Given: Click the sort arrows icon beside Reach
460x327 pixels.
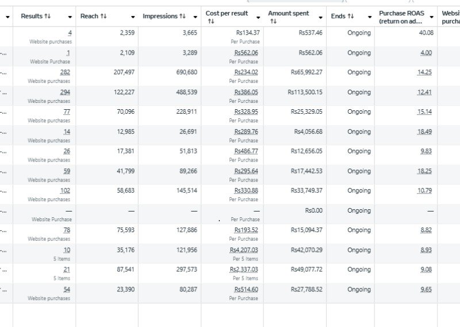Looking at the screenshot, I should [103, 17].
